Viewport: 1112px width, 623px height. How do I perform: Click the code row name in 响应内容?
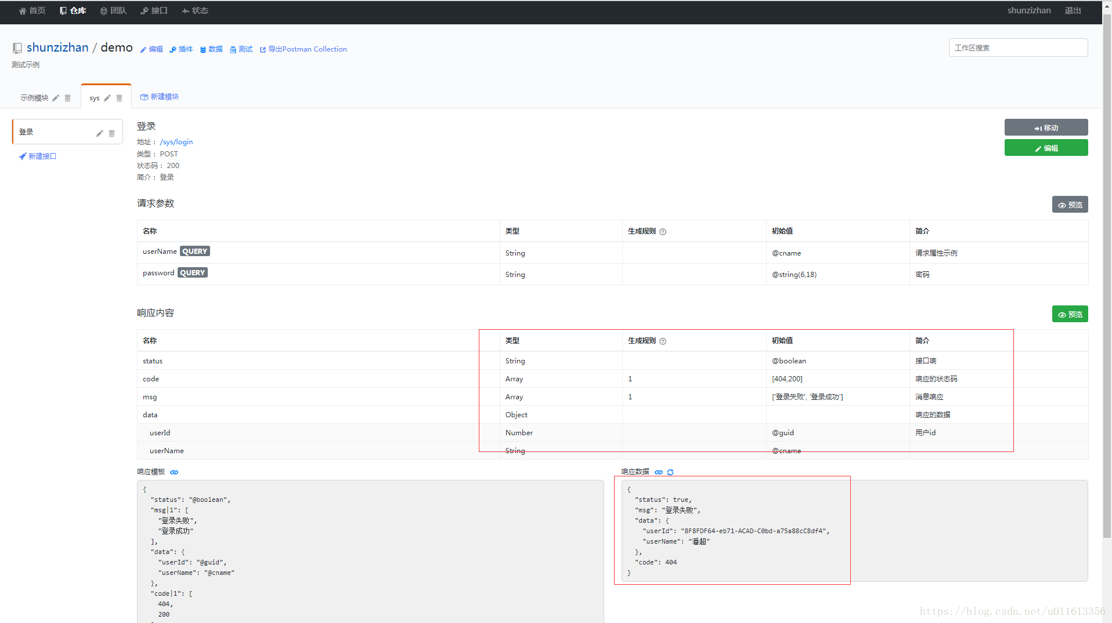[x=151, y=379]
